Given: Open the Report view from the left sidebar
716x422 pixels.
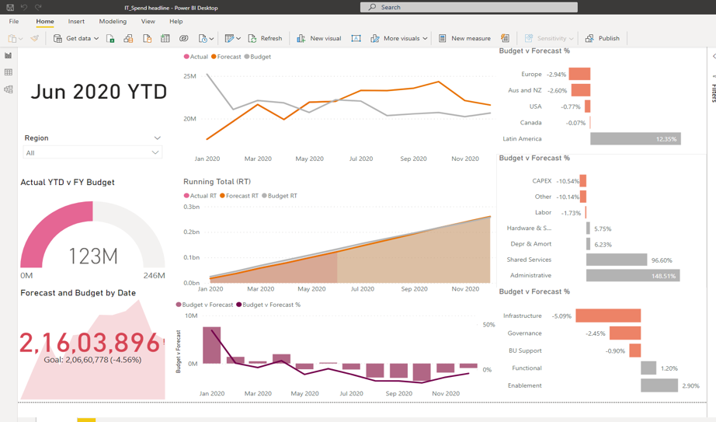Looking at the screenshot, I should [x=9, y=56].
